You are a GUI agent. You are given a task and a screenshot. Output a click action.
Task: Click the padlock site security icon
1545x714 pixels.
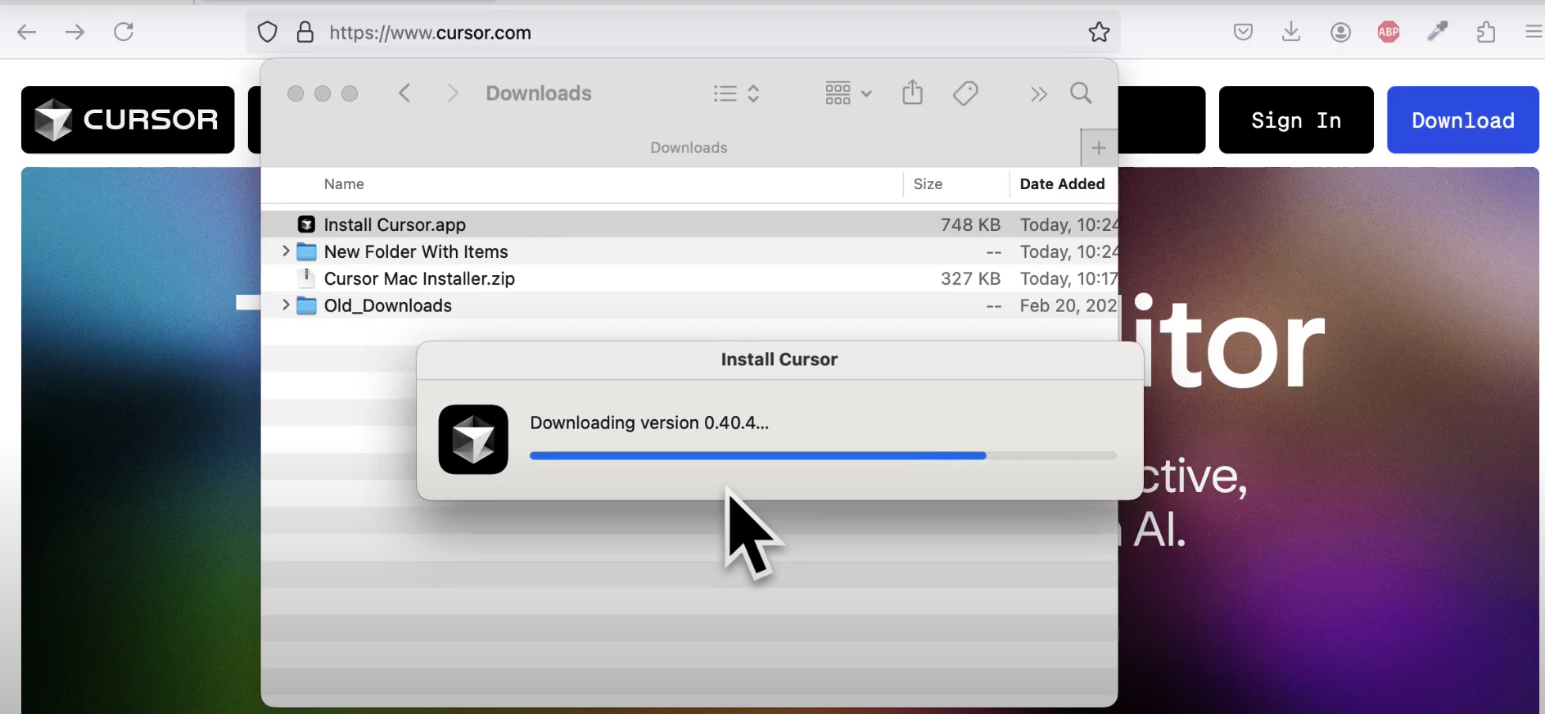[x=305, y=33]
